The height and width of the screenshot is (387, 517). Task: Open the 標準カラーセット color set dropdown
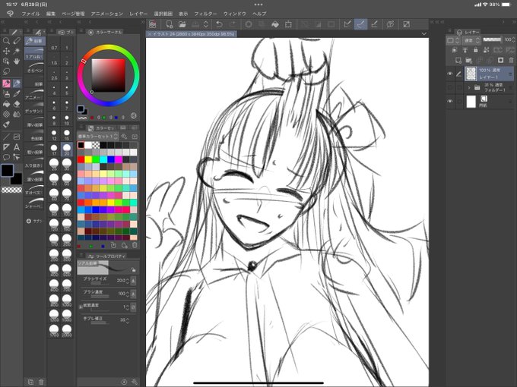tap(97, 136)
